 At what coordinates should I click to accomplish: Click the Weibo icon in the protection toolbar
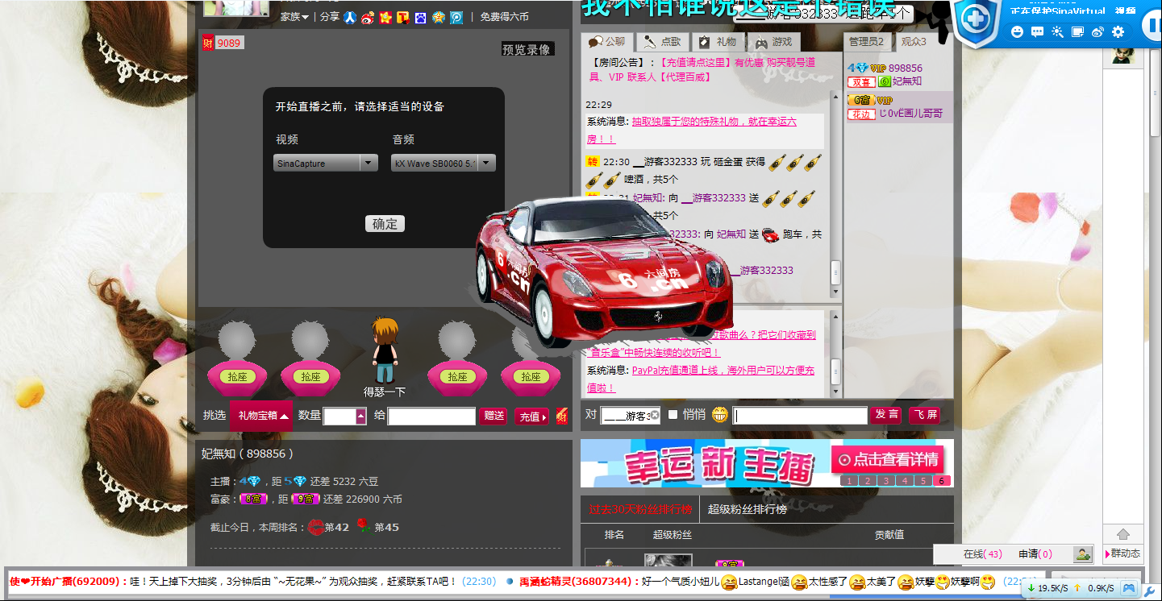(x=1097, y=32)
